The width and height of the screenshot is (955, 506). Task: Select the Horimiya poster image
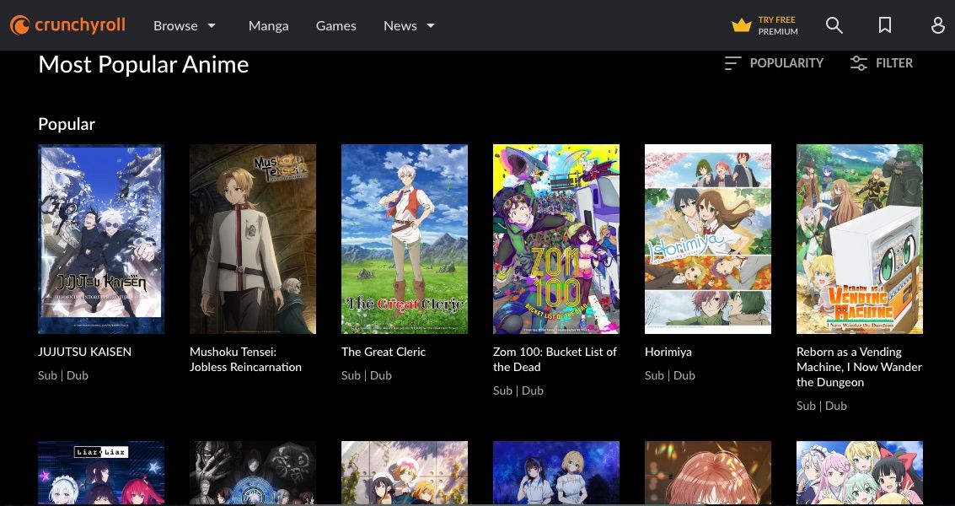click(x=708, y=239)
